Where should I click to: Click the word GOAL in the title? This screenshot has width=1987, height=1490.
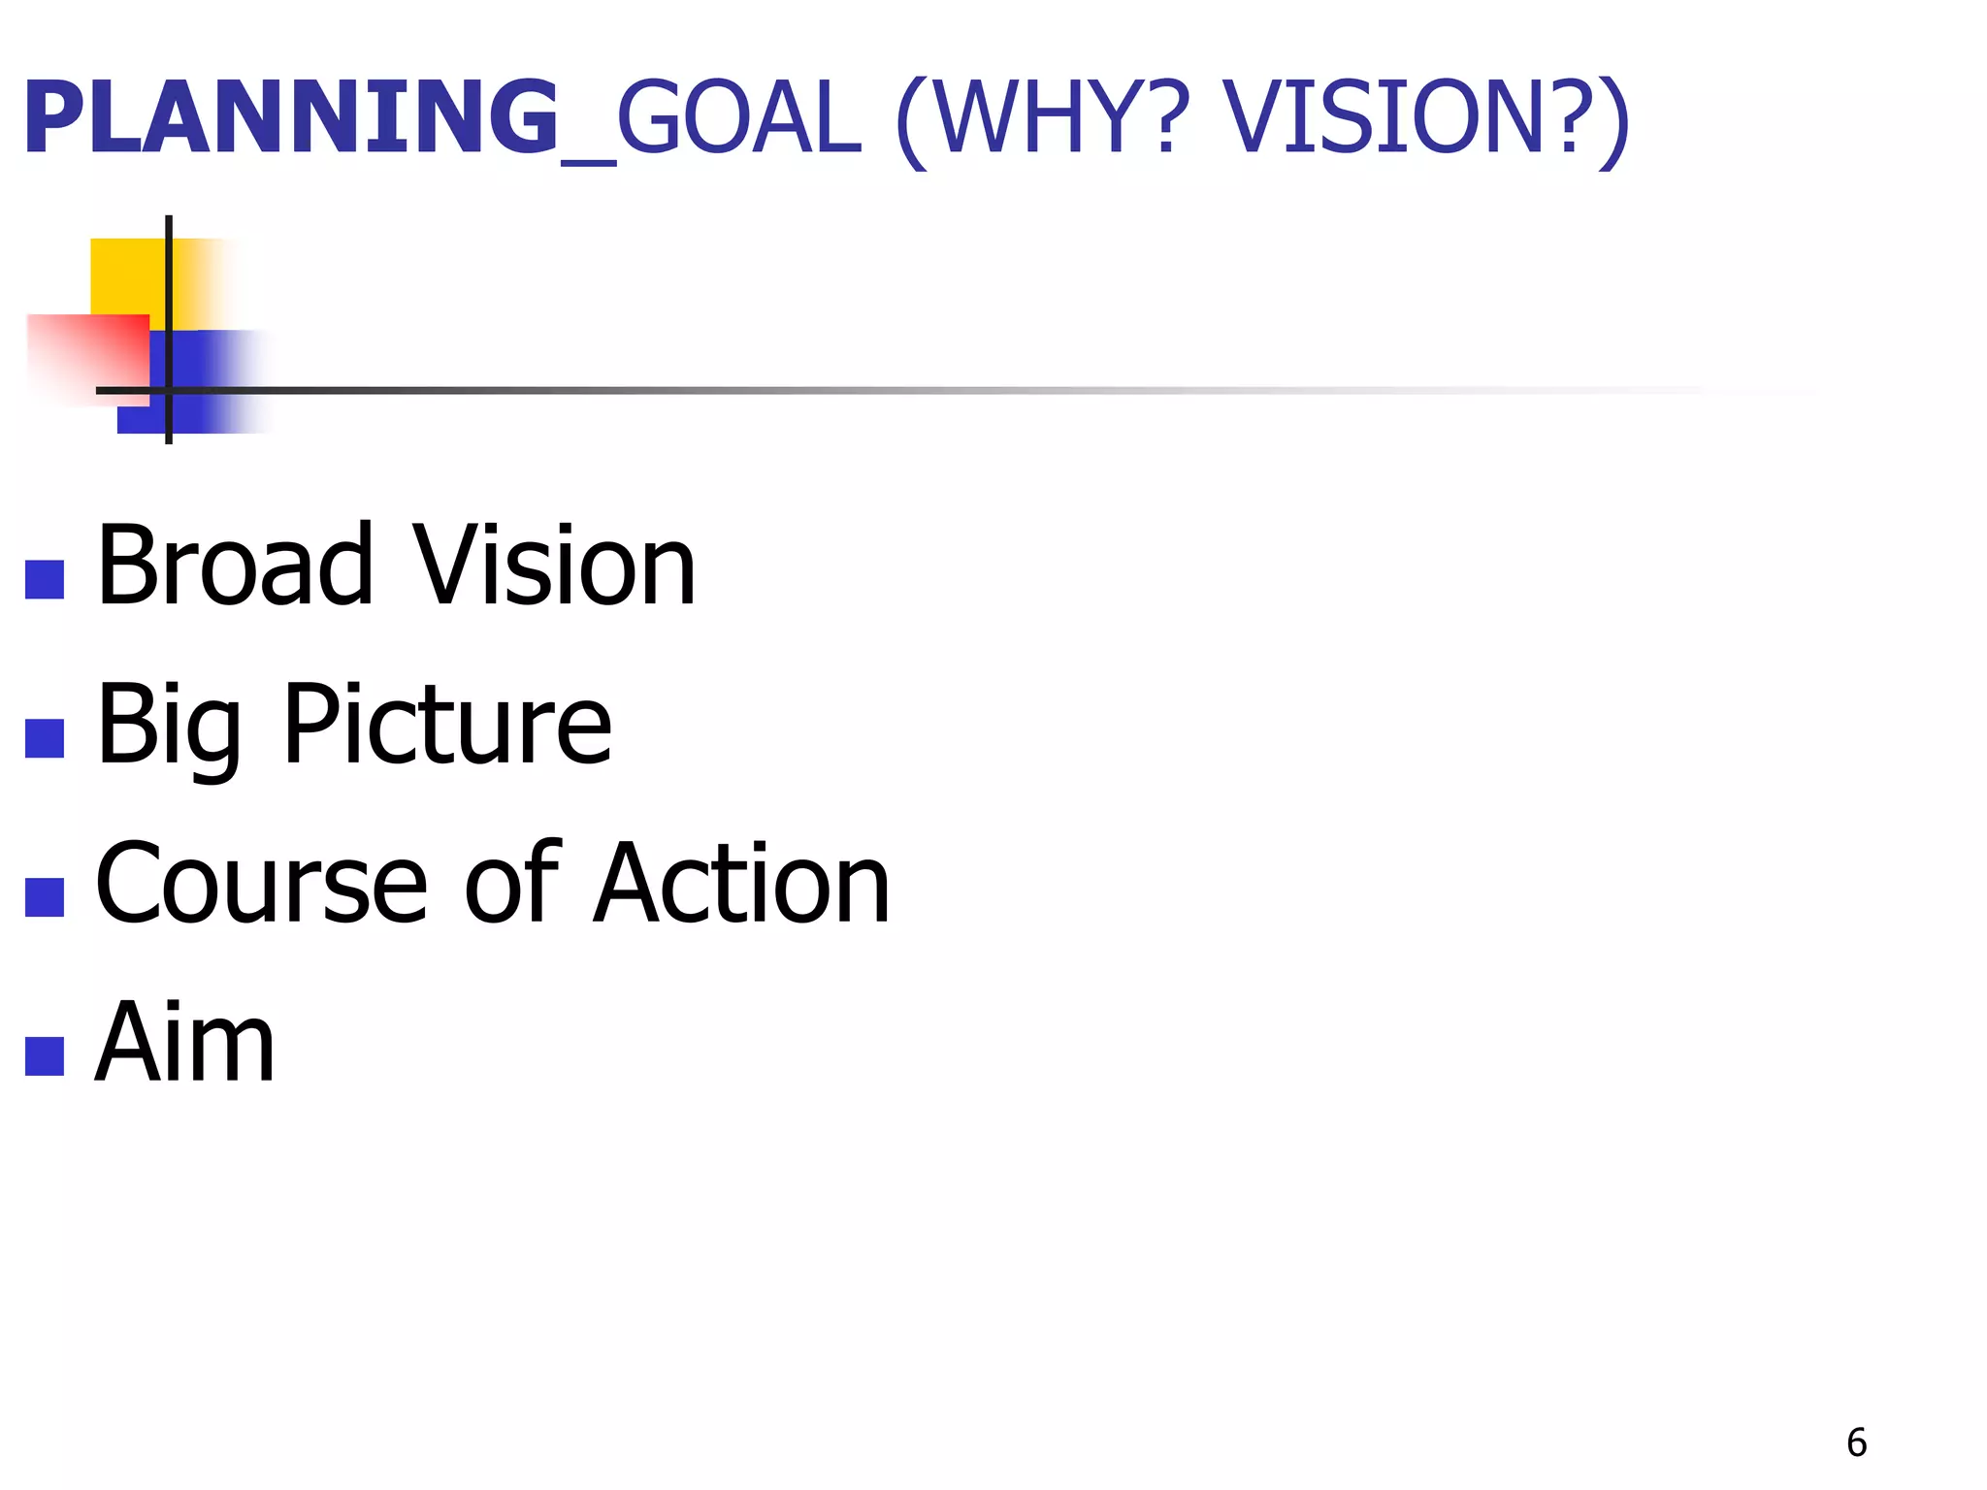pyautogui.click(x=738, y=118)
